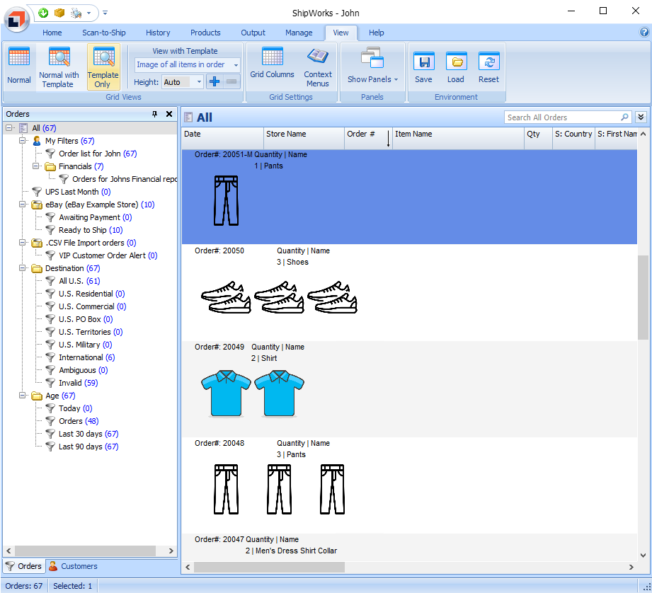Collapse the Age folder node

pyautogui.click(x=23, y=396)
